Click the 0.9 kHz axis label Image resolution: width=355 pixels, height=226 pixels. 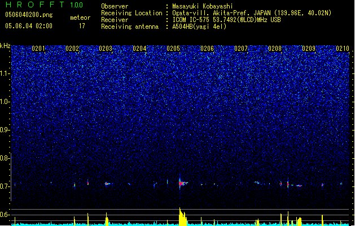(5, 130)
